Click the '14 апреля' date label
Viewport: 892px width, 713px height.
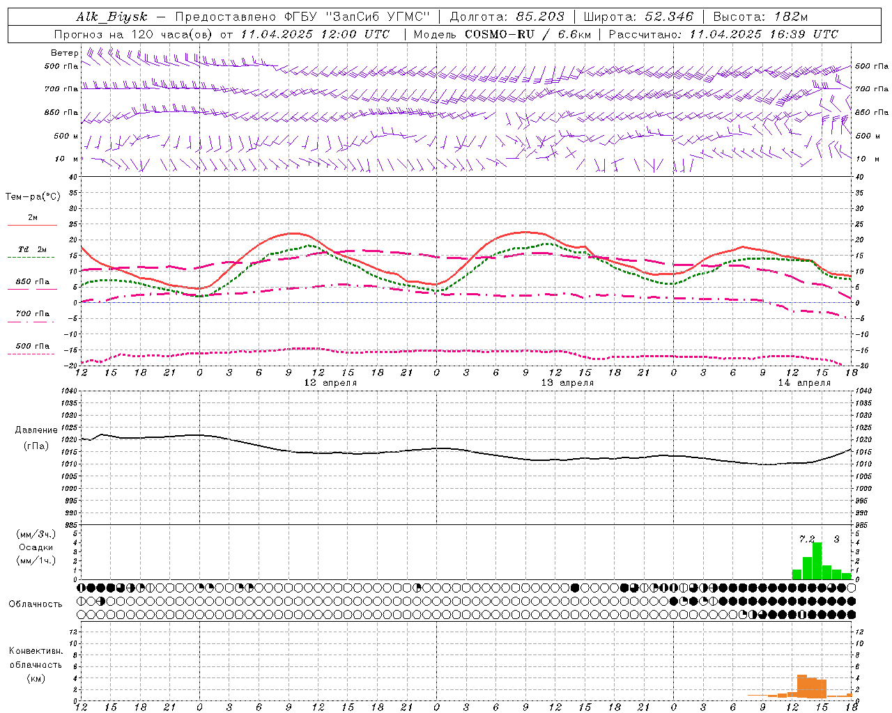805,383
